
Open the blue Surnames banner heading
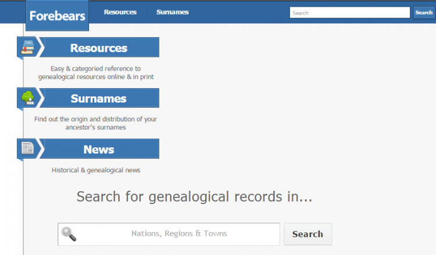99,99
